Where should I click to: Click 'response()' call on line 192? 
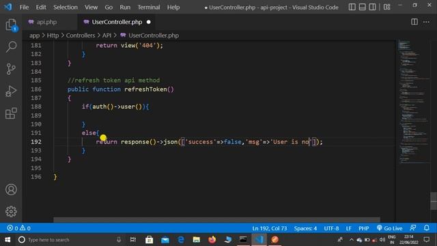[x=139, y=141]
